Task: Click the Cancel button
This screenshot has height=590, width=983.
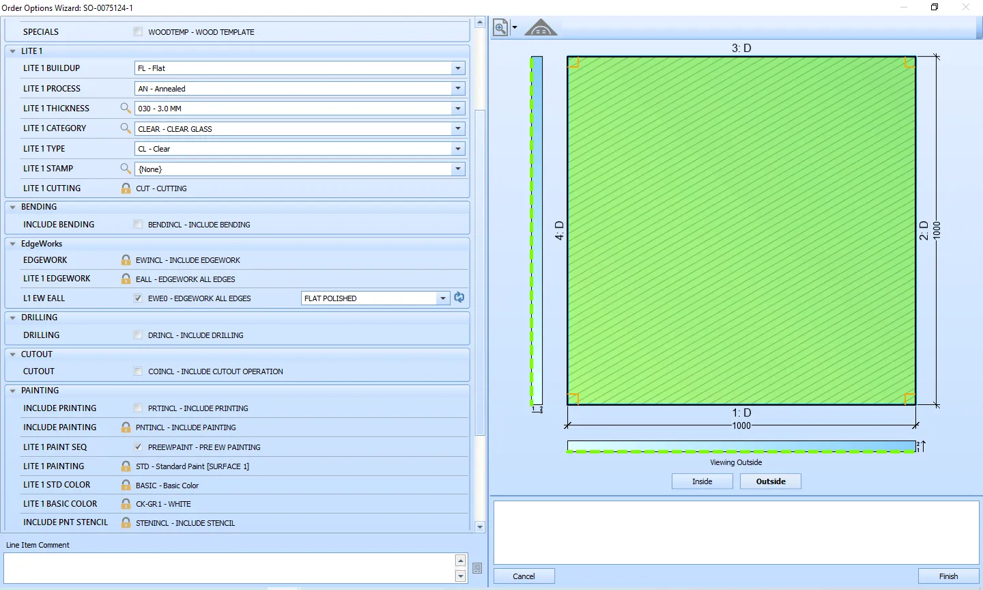Action: 524,576
